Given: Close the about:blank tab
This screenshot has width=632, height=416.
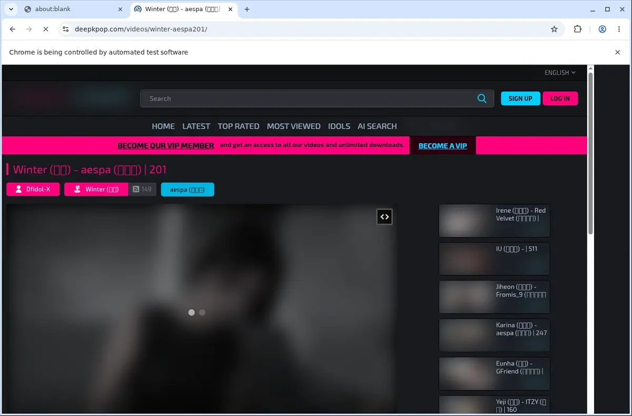Looking at the screenshot, I should click(120, 9).
